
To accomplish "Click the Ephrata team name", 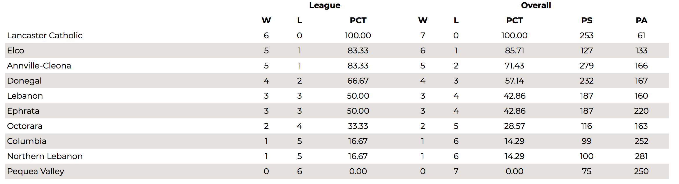I will (23, 111).
